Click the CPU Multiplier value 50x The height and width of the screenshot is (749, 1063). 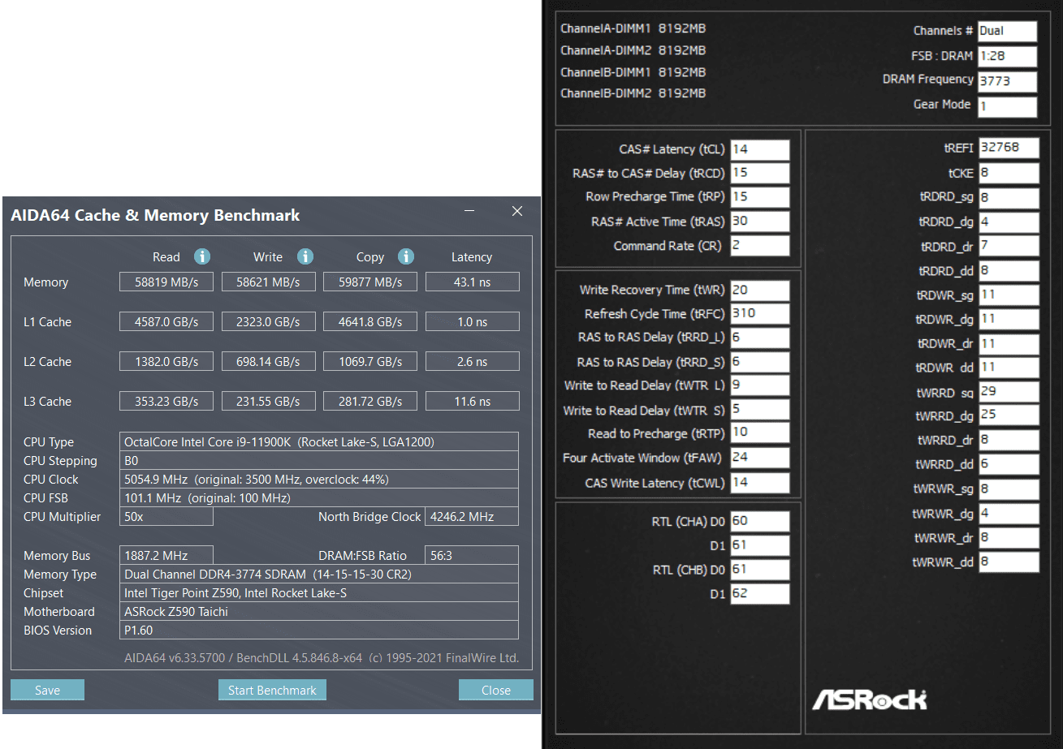click(x=166, y=516)
